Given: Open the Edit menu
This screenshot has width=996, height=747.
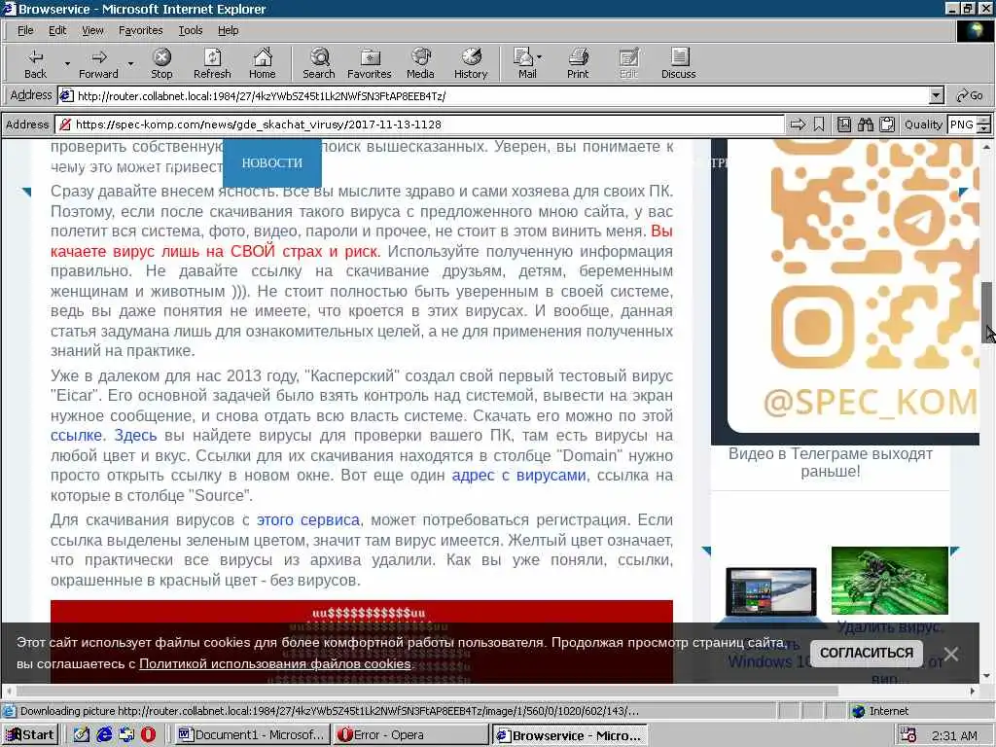Looking at the screenshot, I should tap(57, 30).
